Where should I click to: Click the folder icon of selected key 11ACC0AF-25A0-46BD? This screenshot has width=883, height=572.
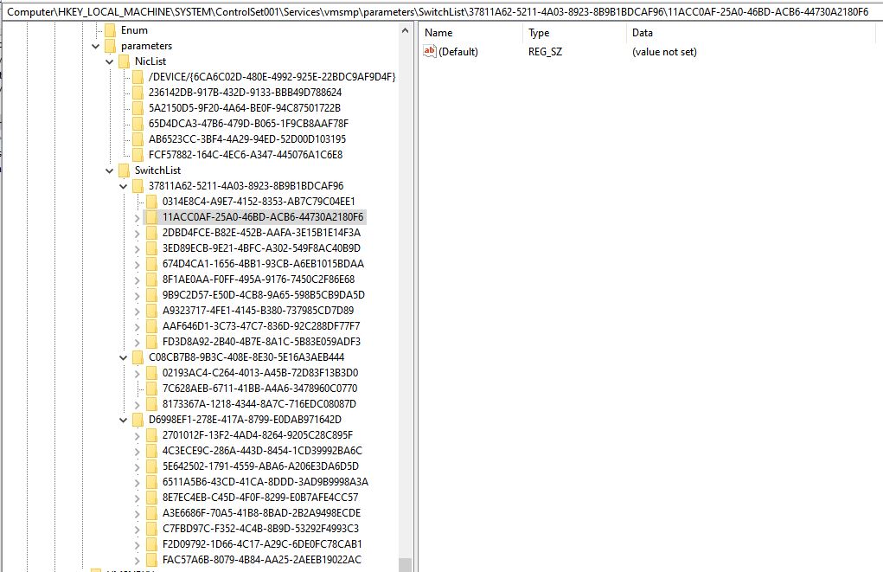(151, 216)
